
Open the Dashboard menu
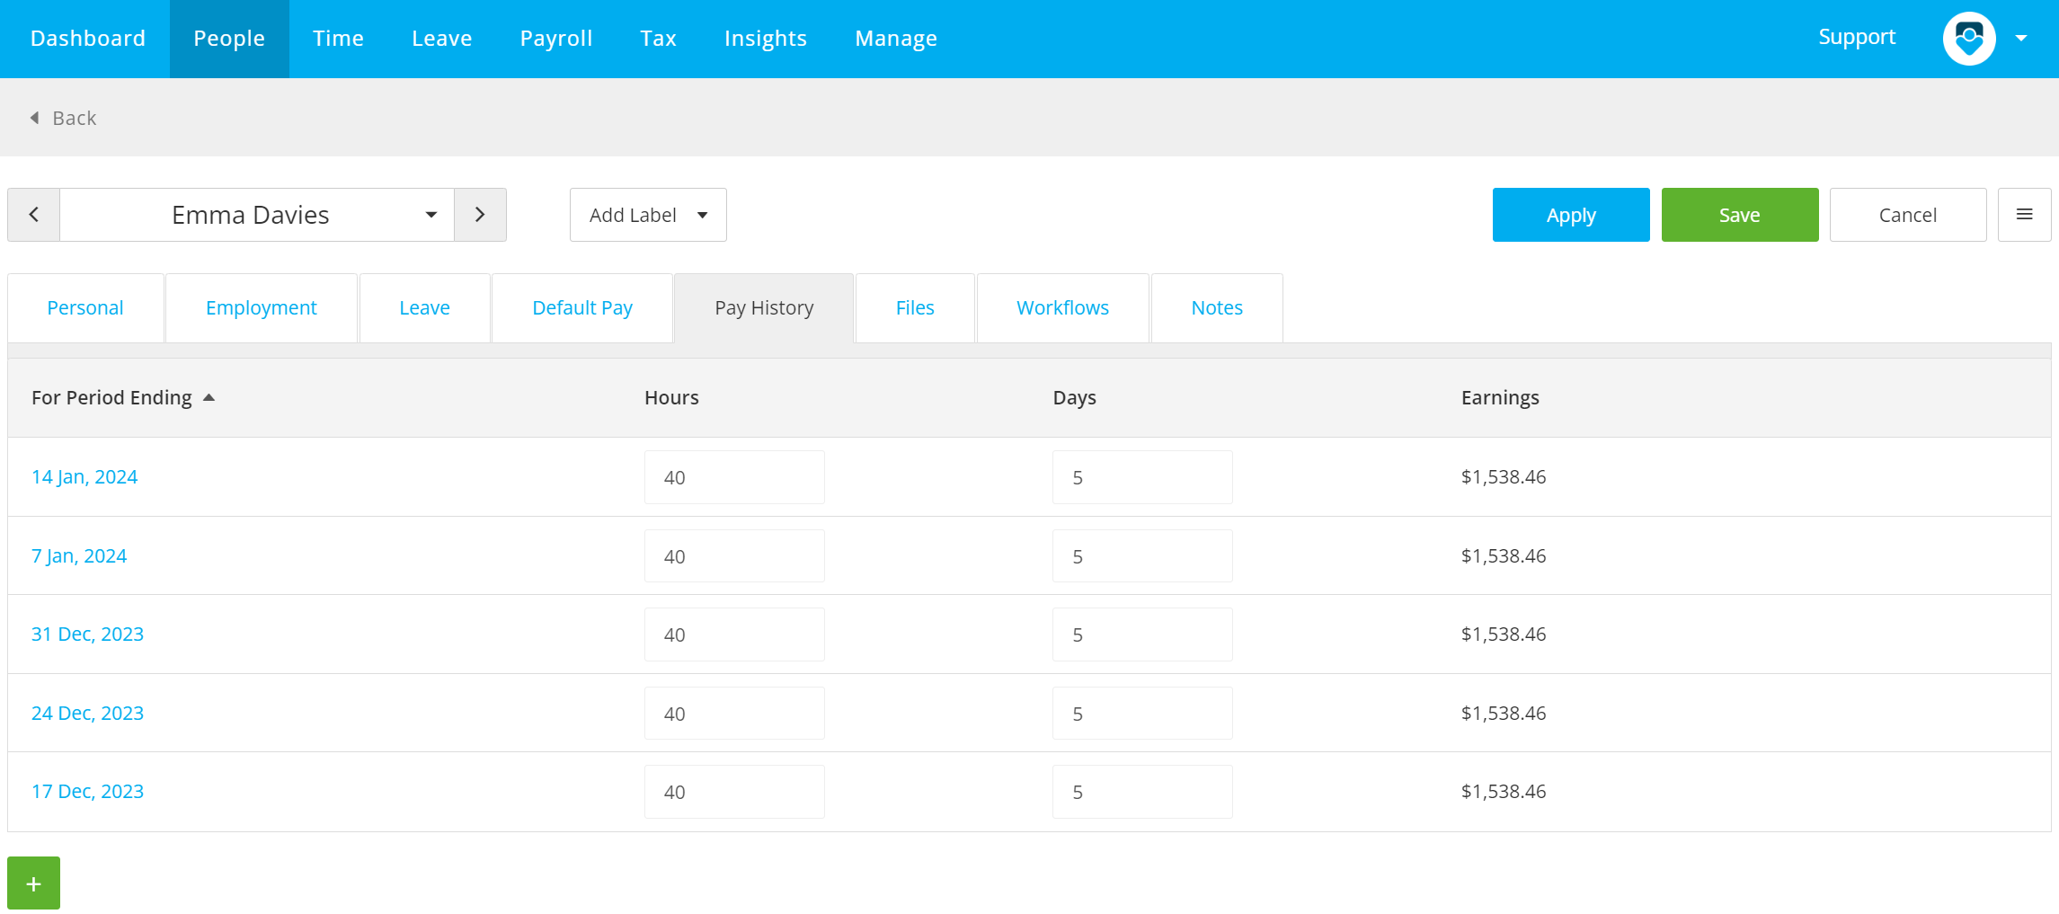[88, 39]
